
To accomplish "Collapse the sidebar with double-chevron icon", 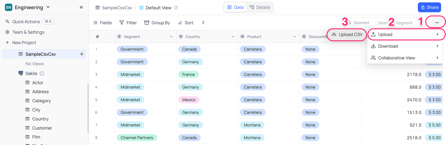I will 81,7.
